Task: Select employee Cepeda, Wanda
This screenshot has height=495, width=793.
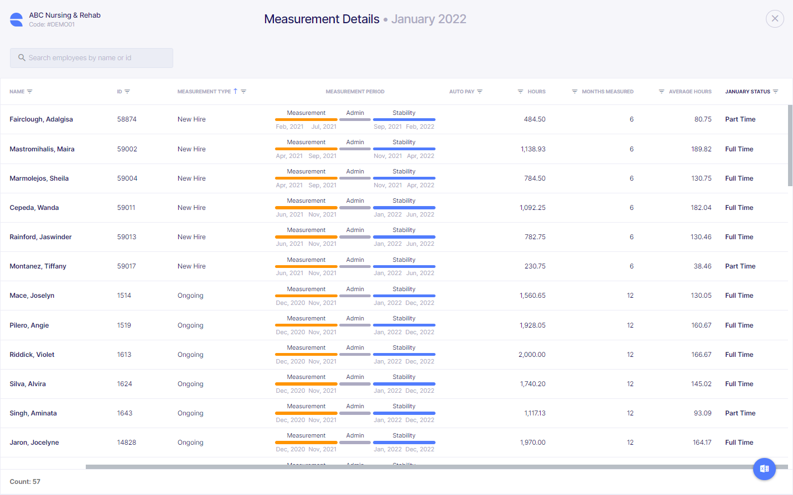Action: pos(34,208)
